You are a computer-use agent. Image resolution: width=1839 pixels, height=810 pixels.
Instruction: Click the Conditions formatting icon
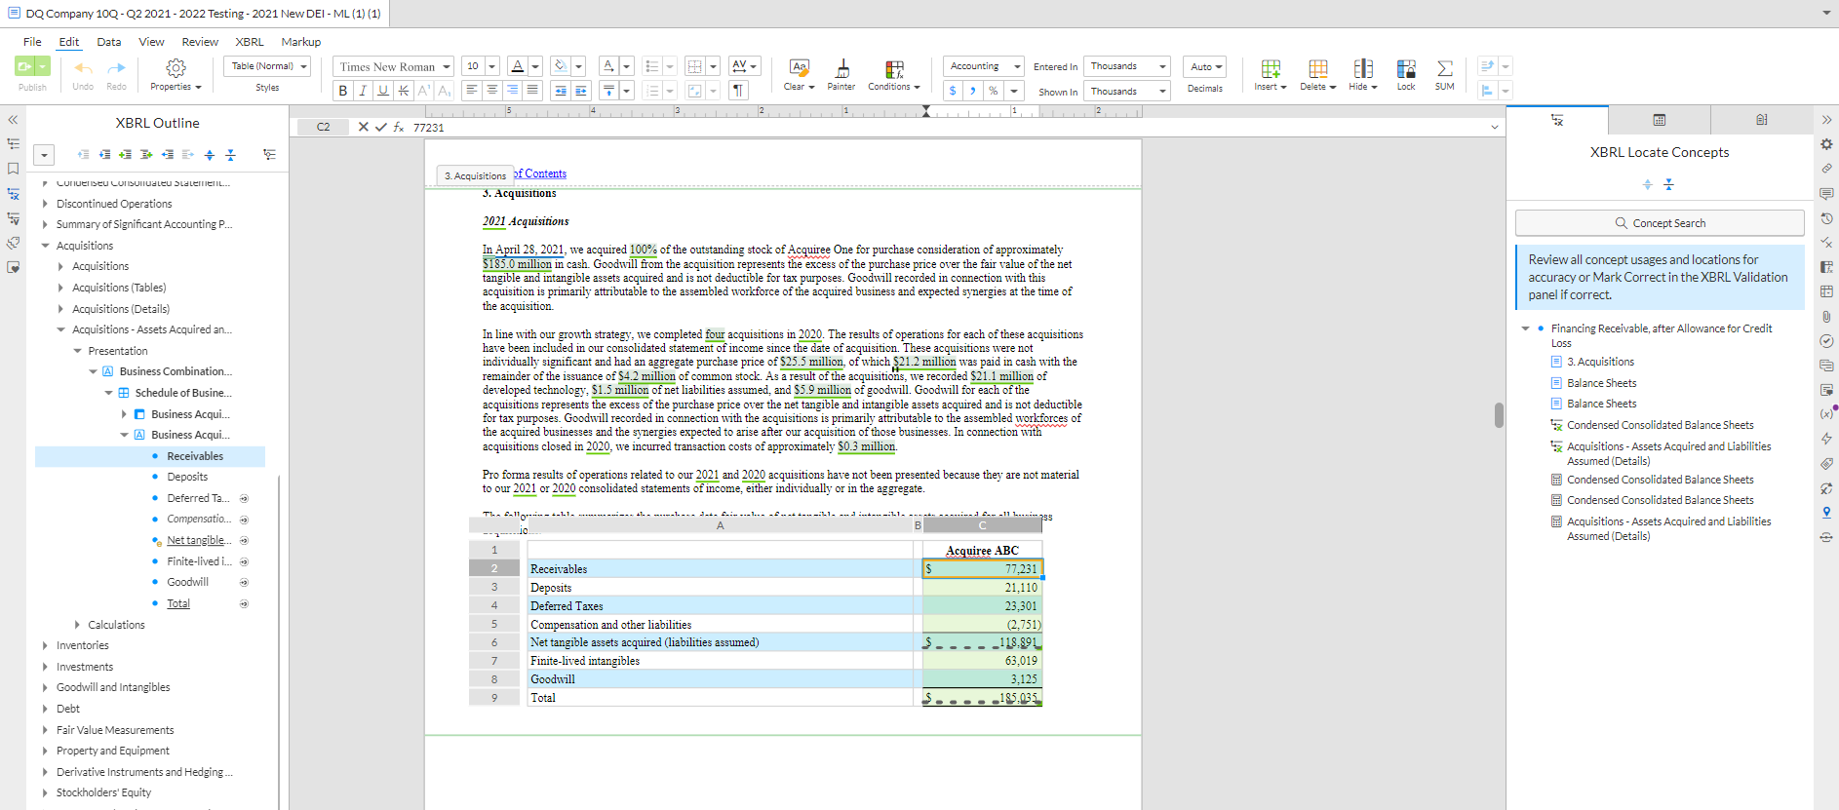[894, 68]
